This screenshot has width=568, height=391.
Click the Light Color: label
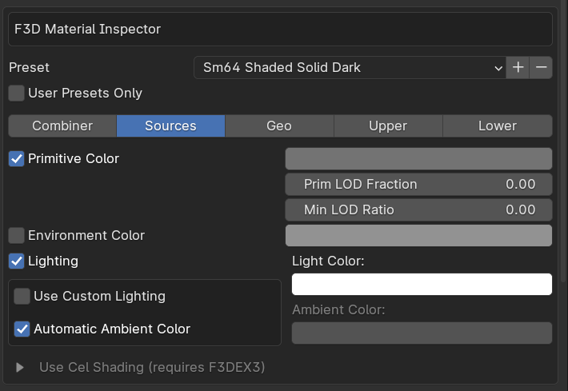328,261
